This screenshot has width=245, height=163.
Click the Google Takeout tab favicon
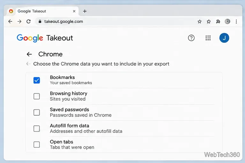tap(11, 11)
